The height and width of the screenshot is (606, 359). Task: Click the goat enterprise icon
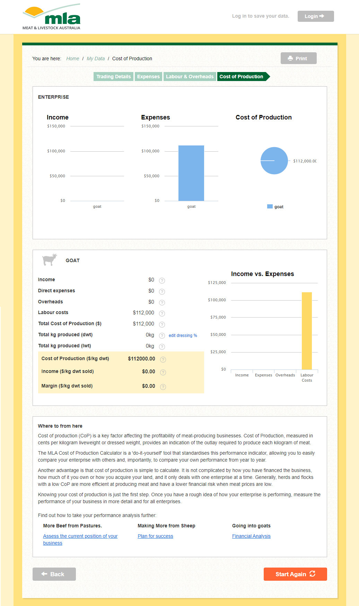(x=49, y=260)
